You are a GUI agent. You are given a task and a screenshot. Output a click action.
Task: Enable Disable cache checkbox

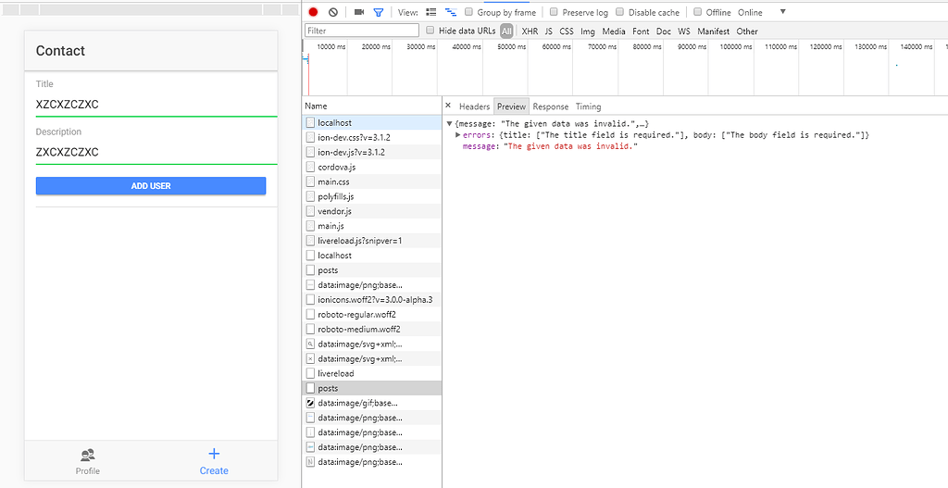(x=619, y=12)
